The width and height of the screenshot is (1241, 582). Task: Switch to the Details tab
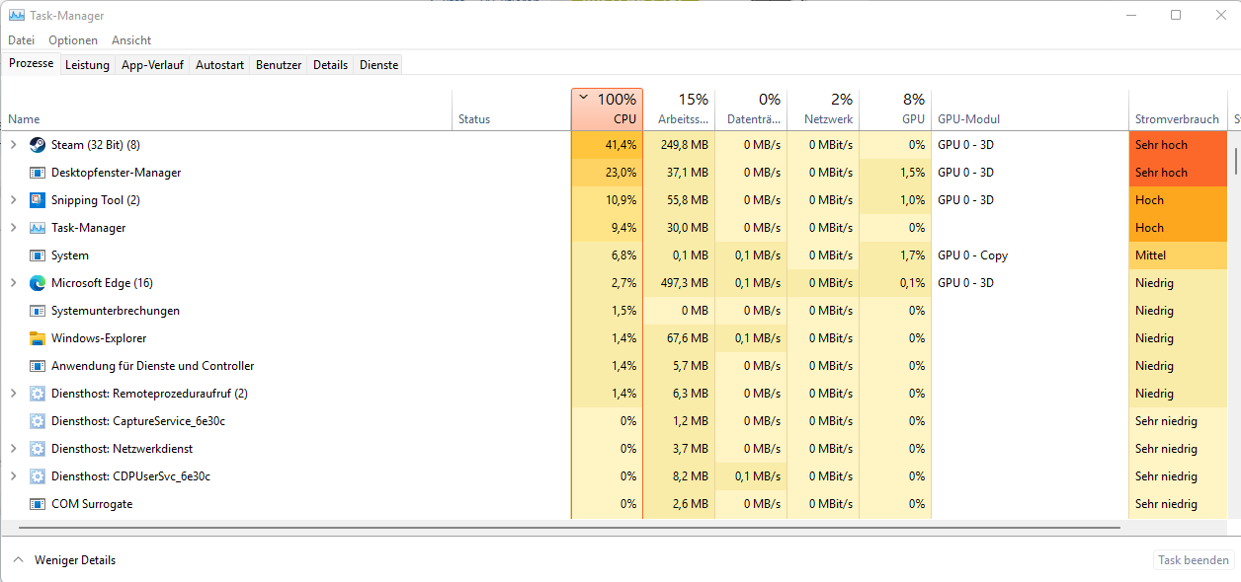click(330, 65)
